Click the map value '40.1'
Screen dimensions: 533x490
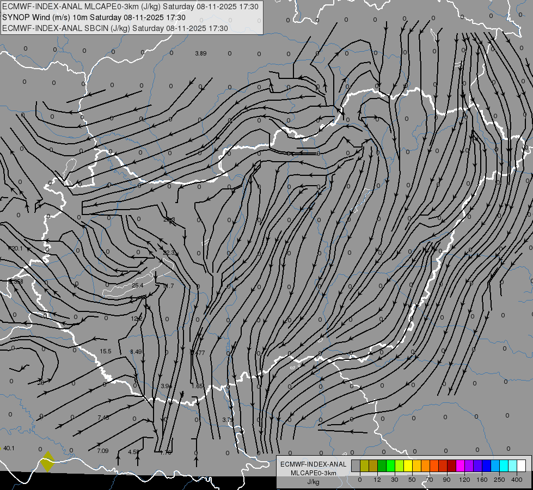(x=9, y=448)
